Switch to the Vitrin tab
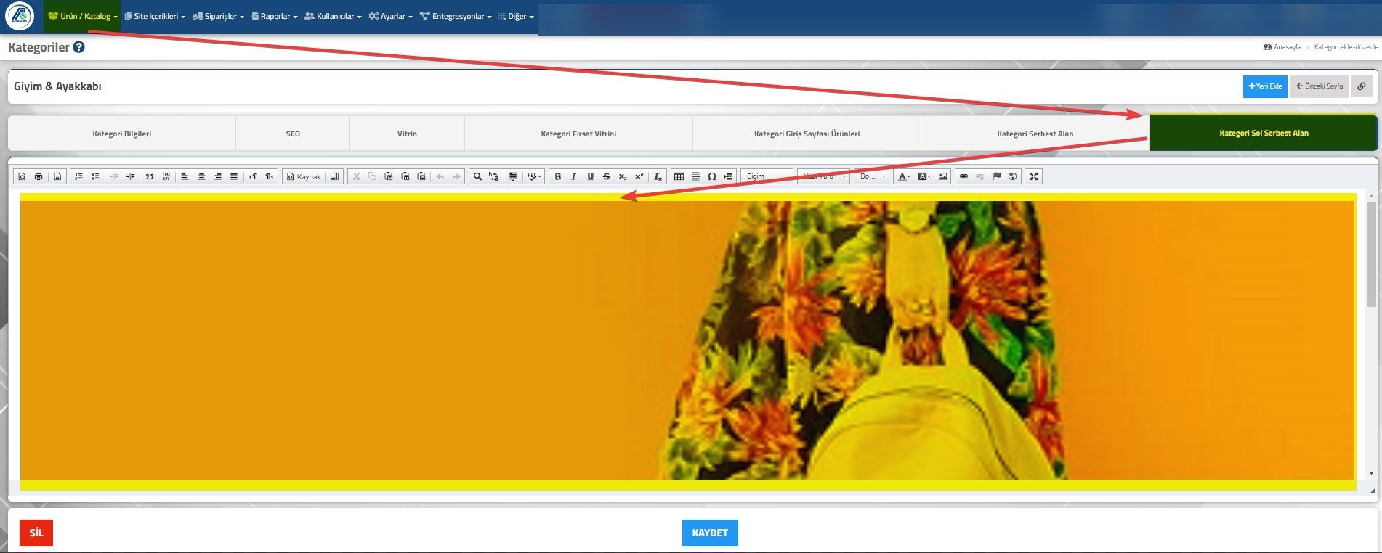This screenshot has height=553, width=1382. point(407,134)
